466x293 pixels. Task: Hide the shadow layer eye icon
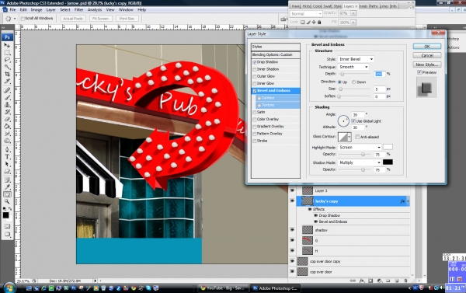(x=292, y=229)
